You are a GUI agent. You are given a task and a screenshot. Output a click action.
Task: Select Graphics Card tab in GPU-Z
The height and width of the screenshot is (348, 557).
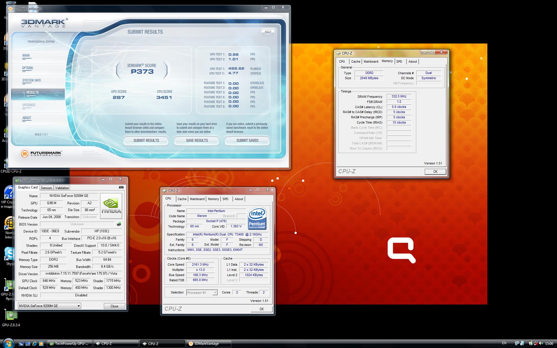click(28, 187)
